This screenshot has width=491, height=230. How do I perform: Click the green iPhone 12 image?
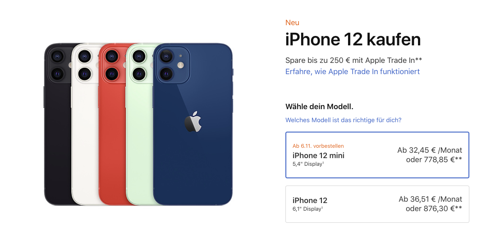coord(139,124)
